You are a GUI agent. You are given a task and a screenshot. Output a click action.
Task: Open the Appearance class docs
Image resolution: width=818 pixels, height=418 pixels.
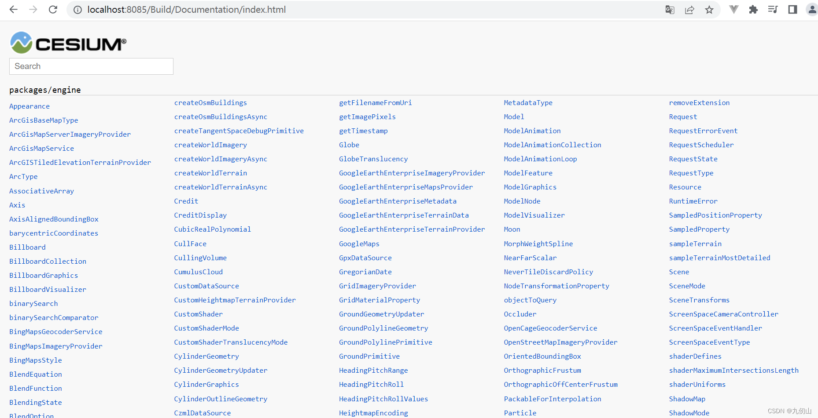(29, 106)
